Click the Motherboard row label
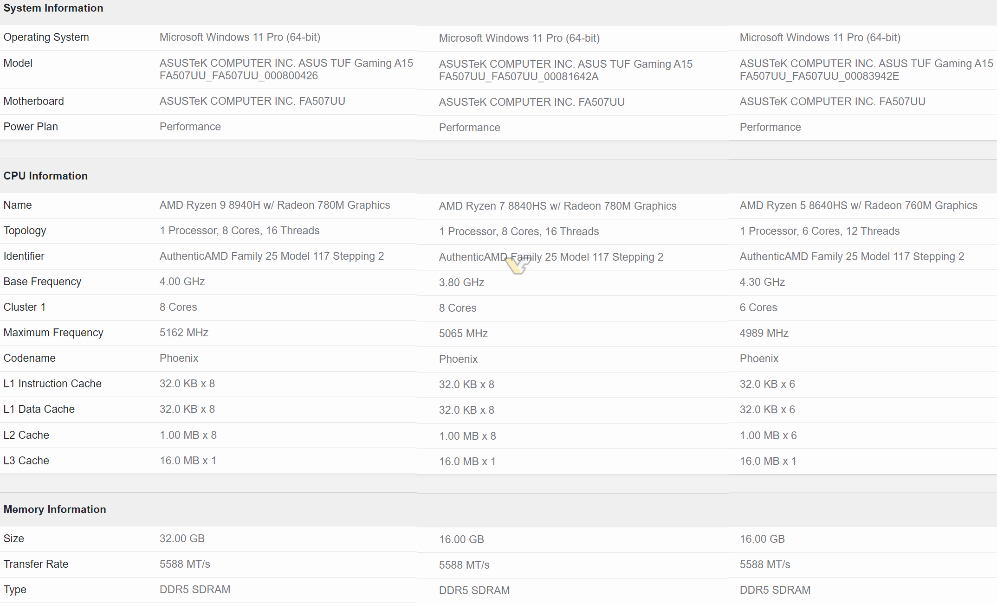 point(33,101)
